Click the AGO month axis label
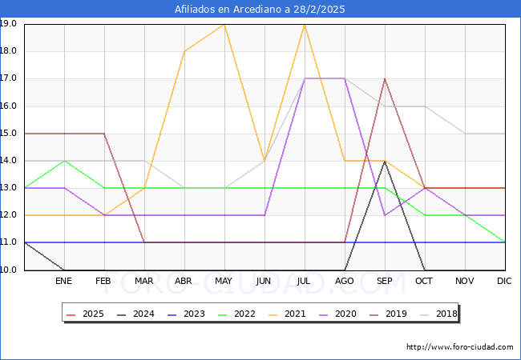Screen dimensions: 521x360 pos(344,281)
